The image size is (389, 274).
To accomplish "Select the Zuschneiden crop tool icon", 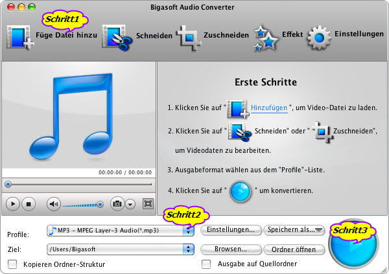I will click(189, 38).
